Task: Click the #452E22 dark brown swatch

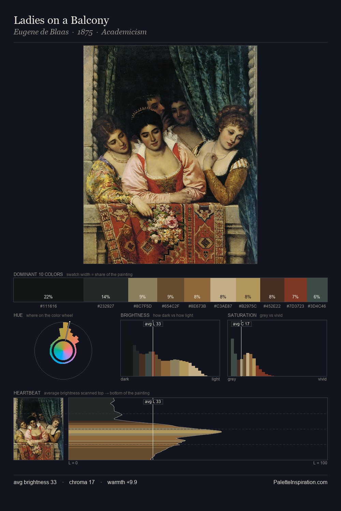Action: point(272,290)
